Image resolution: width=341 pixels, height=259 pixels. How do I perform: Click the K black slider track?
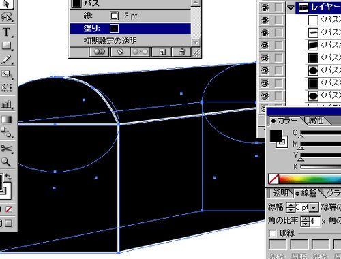(x=321, y=167)
